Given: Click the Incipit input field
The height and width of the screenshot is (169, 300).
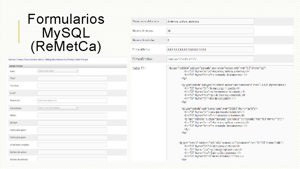Looking at the screenshot, I should 72,93.
